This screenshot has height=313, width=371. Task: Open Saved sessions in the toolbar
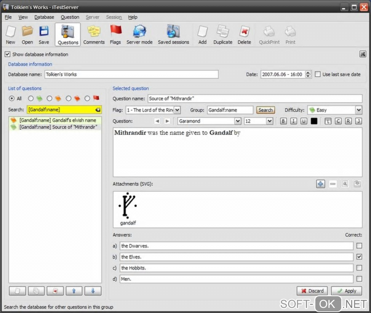pyautogui.click(x=173, y=35)
